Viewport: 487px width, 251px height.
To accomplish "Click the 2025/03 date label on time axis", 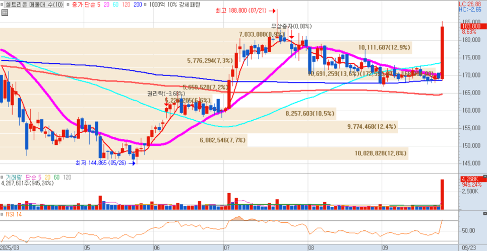I will click(10, 247).
